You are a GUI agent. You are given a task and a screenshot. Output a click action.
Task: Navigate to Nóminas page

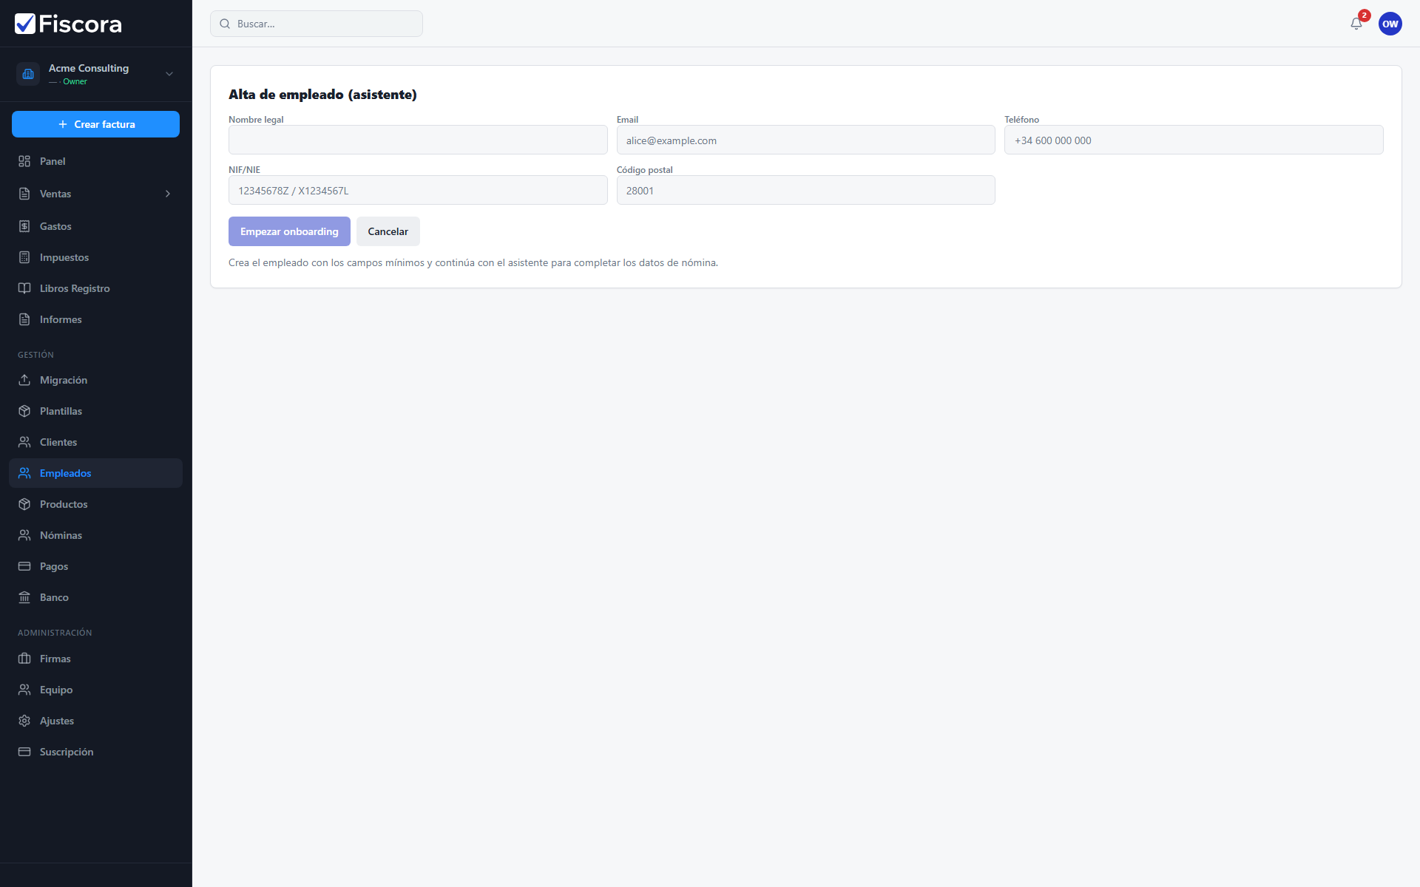pos(95,535)
